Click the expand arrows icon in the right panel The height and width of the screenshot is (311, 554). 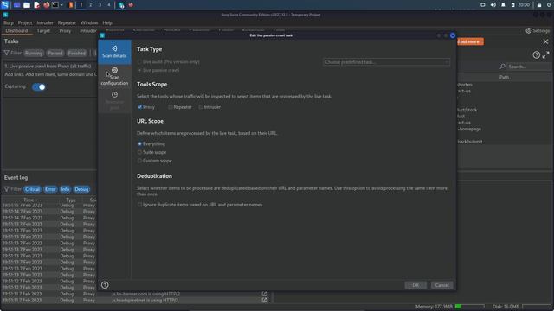pyautogui.click(x=546, y=55)
